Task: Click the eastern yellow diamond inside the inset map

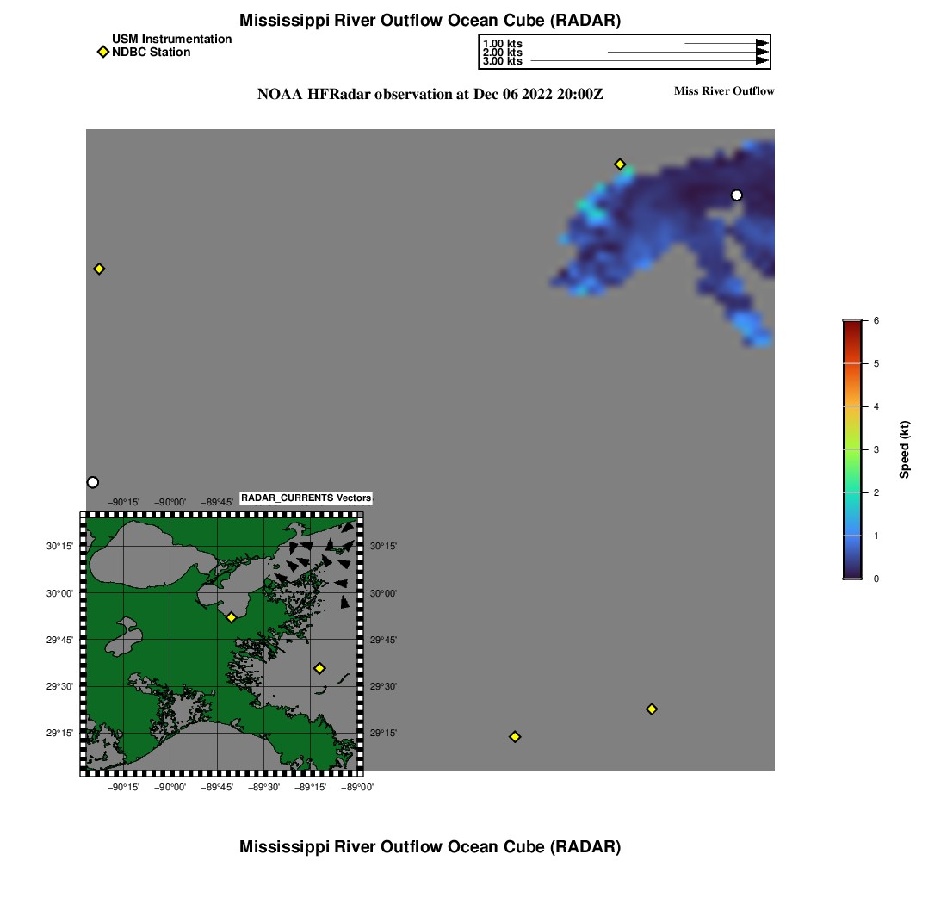Action: (x=319, y=668)
